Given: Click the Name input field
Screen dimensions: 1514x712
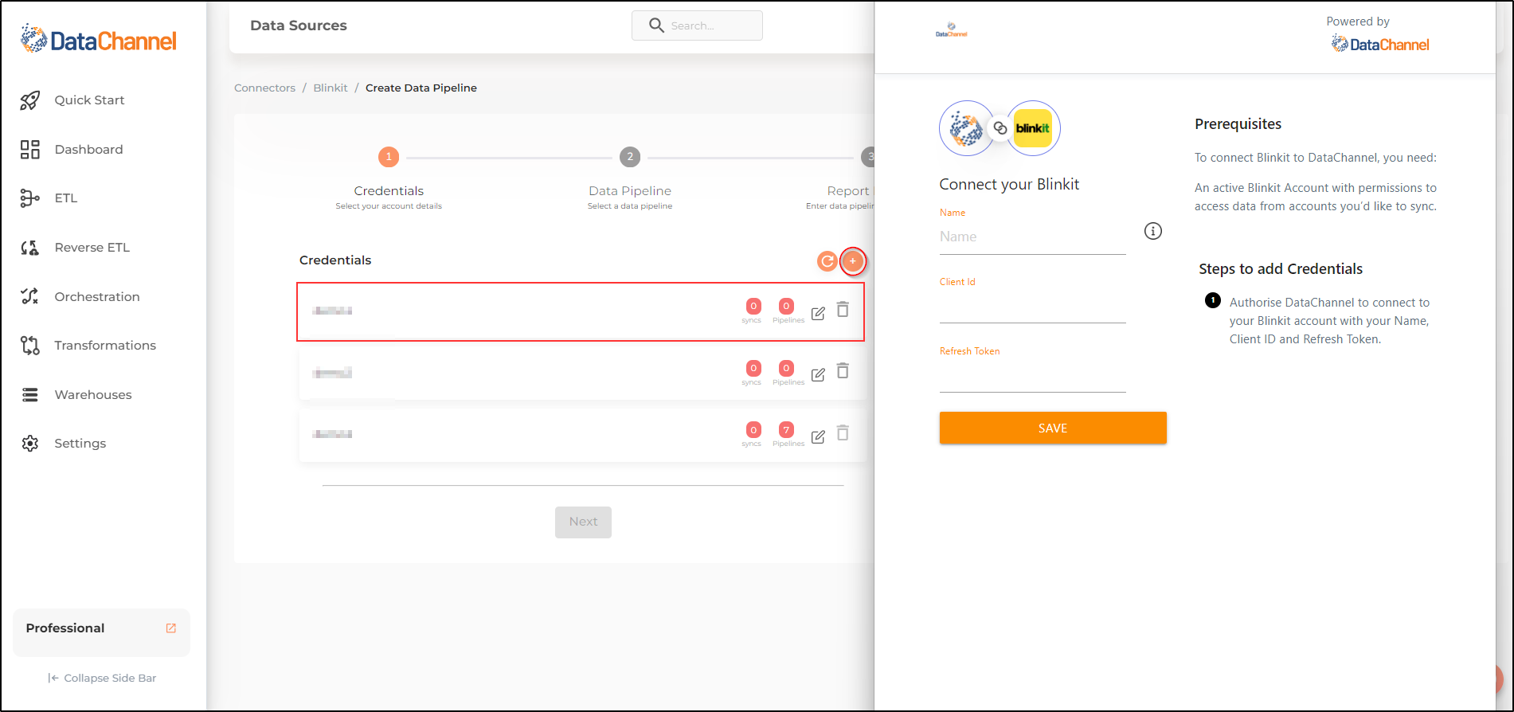Looking at the screenshot, I should pos(1033,237).
